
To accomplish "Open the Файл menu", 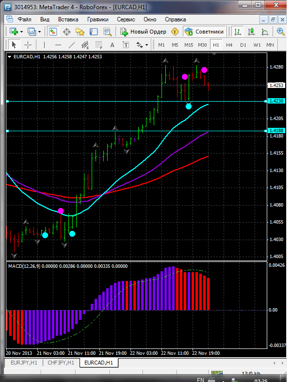I will coord(24,19).
